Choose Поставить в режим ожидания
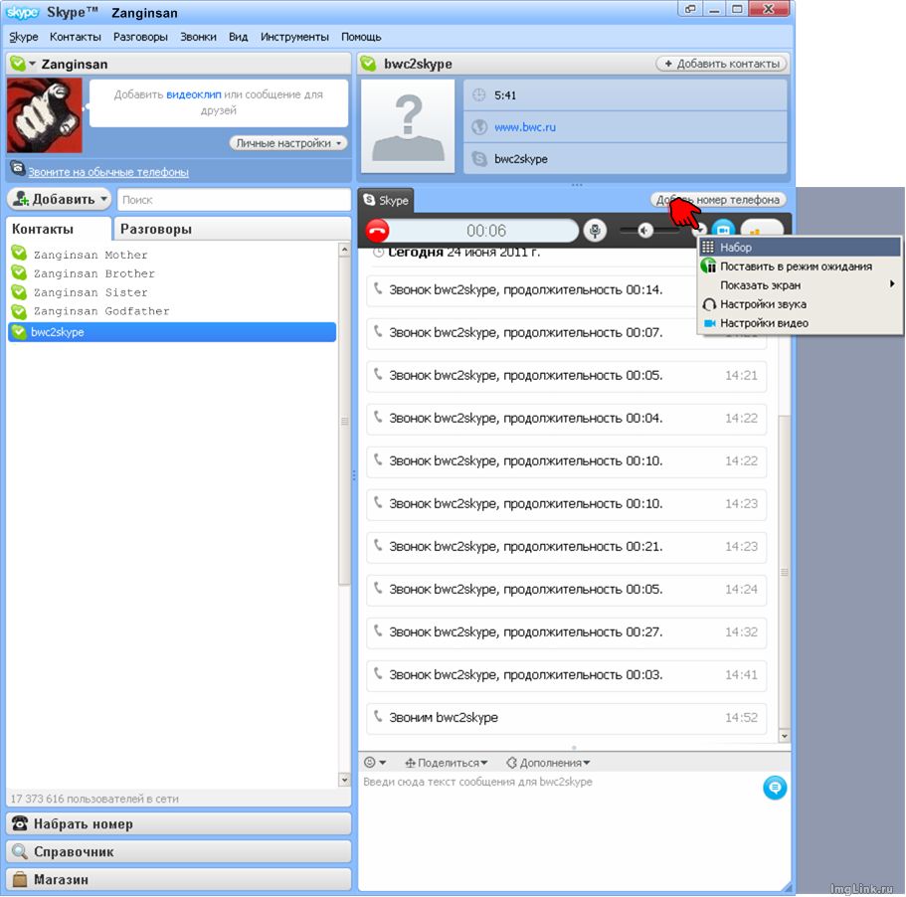This screenshot has width=906, height=897. click(x=800, y=267)
